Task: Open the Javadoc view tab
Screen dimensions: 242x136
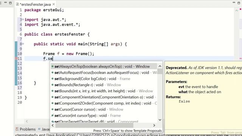Action: click(44, 129)
